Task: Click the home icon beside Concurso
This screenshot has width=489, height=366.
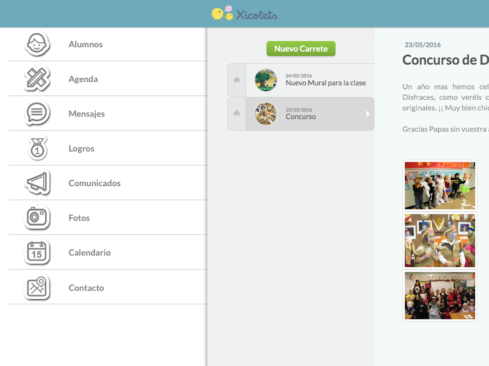Action: 237,113
